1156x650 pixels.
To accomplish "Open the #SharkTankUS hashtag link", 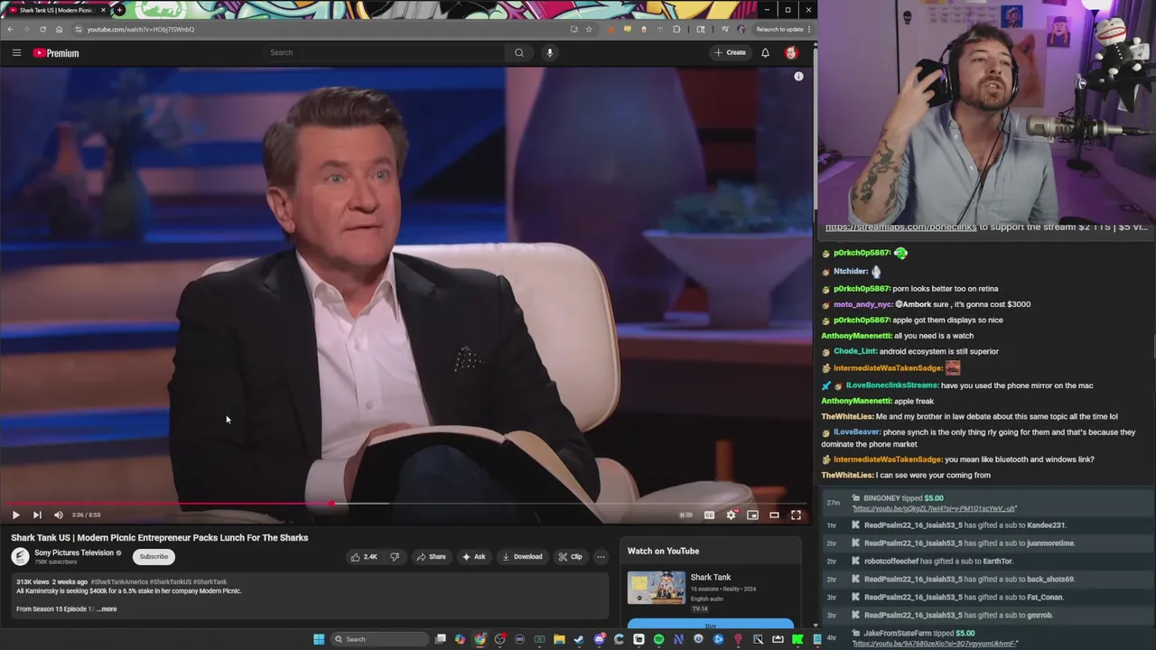I will [171, 582].
